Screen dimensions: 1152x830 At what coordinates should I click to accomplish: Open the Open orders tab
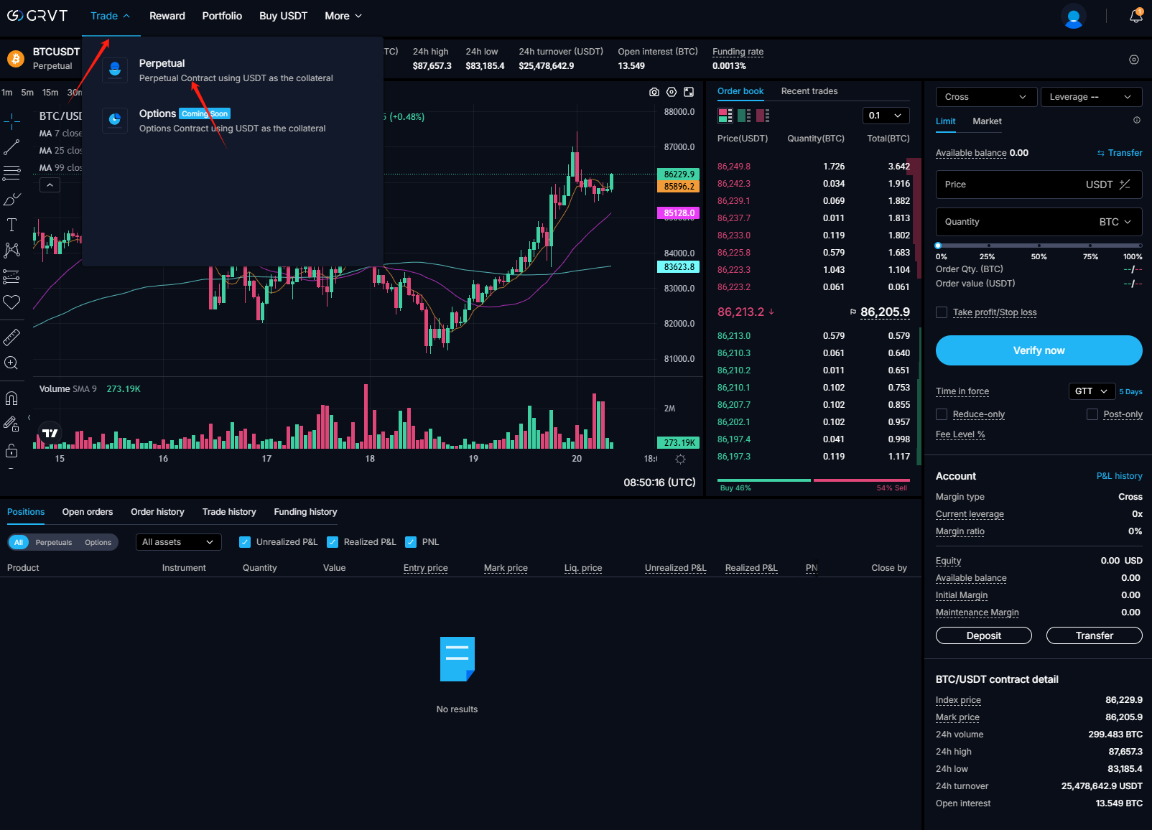(x=88, y=512)
